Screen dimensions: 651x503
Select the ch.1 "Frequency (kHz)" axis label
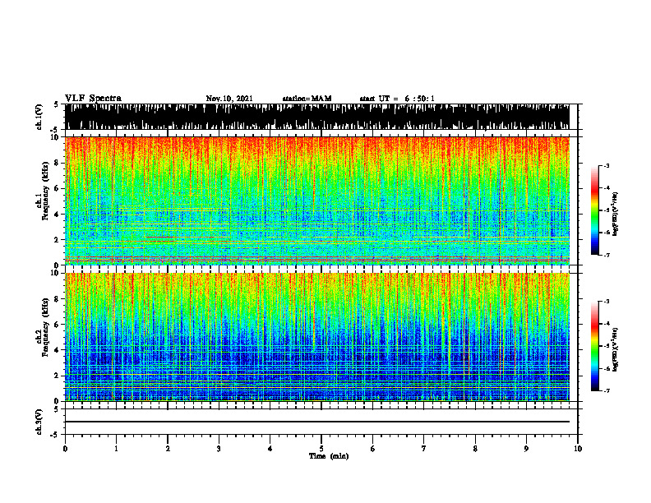[x=45, y=191]
